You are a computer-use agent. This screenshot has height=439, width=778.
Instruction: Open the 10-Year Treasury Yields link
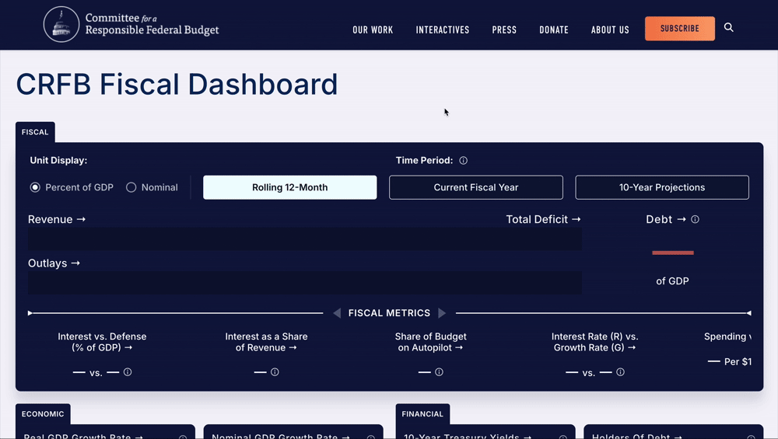tap(468, 436)
